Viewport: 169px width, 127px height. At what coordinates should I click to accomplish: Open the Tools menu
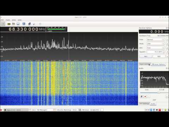pyautogui.click(x=8, y=20)
